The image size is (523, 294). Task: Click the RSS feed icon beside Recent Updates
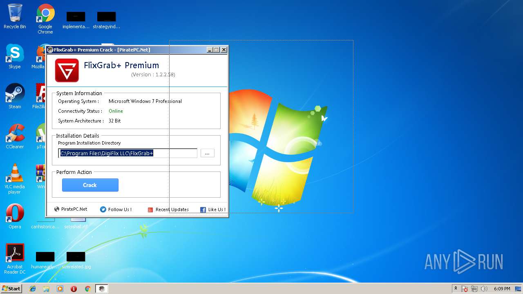(150, 209)
